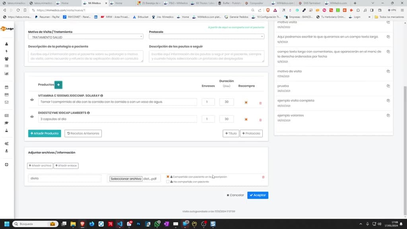
Task: Click Duración field for DIGESTIZYME
Action: pos(226,119)
